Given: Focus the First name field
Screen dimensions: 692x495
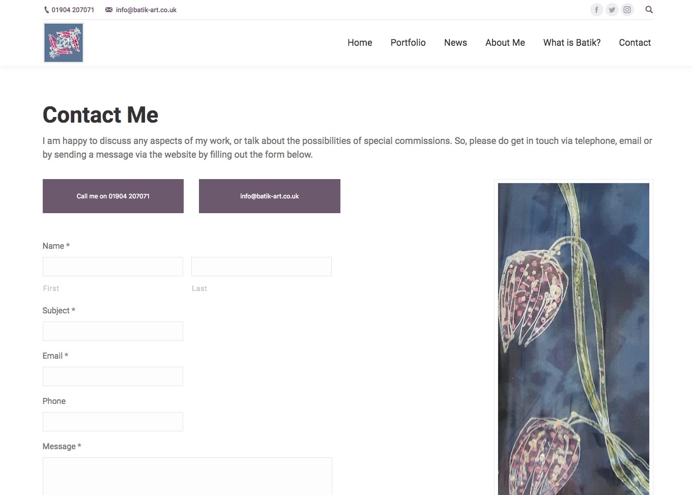Looking at the screenshot, I should (x=113, y=267).
